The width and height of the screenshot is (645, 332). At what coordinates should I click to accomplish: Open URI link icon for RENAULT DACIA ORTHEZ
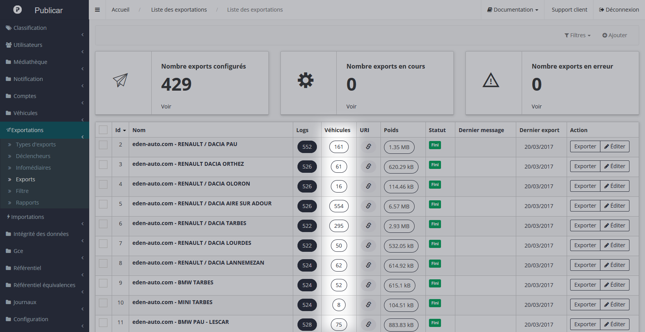point(368,166)
